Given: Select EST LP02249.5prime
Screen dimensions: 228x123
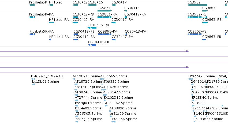Looking at the screenshot, I should (201, 76).
